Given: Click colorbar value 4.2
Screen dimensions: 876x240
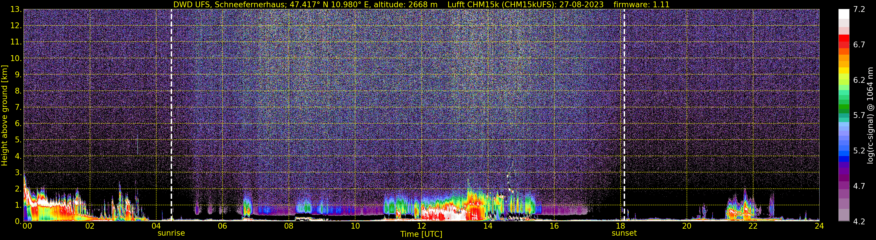Looking at the screenshot, I should tap(859, 221).
